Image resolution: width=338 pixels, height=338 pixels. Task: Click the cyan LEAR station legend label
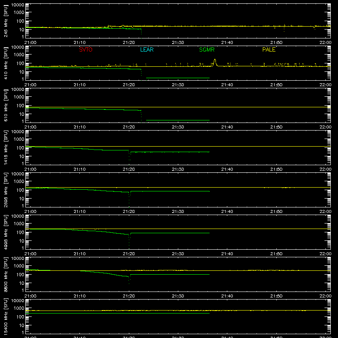click(147, 49)
